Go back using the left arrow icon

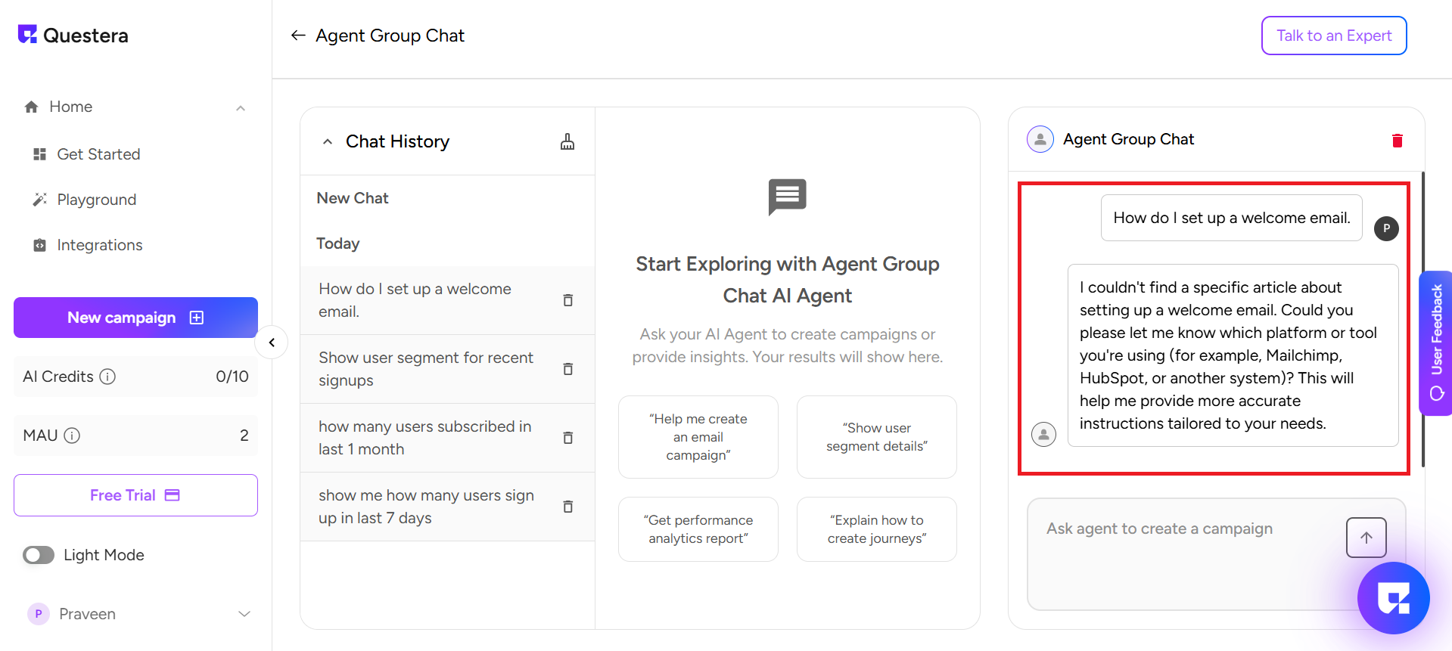click(x=298, y=36)
